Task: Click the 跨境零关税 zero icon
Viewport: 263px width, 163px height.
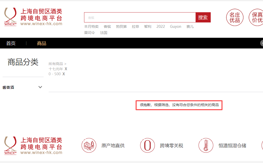Action: pos(147,145)
